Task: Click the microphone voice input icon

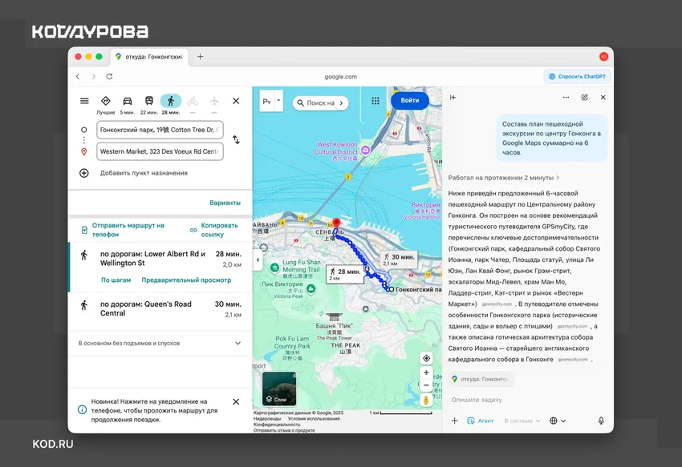Action: pos(601,421)
